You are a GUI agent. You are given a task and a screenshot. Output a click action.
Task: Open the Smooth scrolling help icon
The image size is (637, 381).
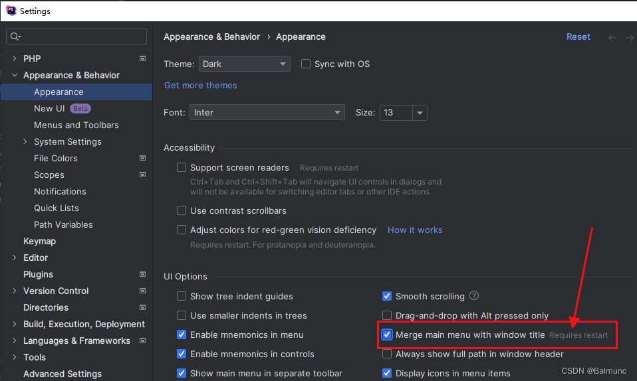(x=474, y=296)
